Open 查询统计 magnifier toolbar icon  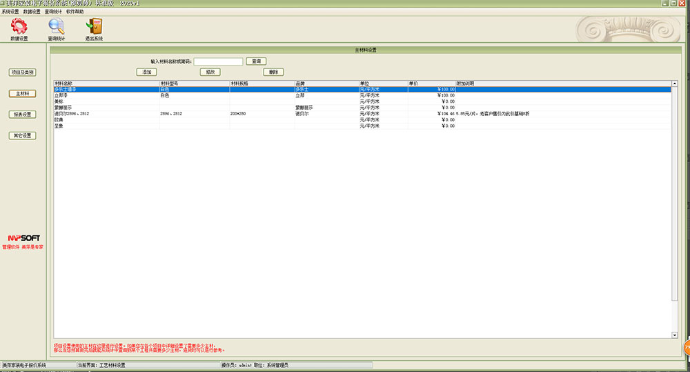(x=56, y=27)
